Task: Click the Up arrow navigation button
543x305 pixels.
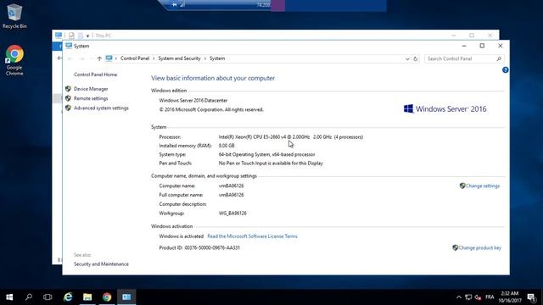Action: (x=99, y=58)
